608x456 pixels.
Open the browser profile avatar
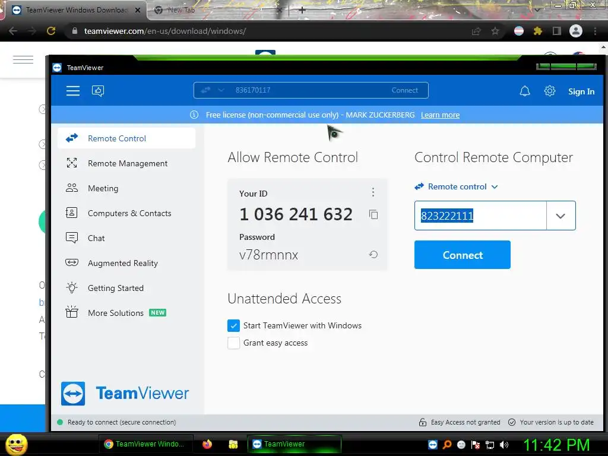(x=576, y=31)
